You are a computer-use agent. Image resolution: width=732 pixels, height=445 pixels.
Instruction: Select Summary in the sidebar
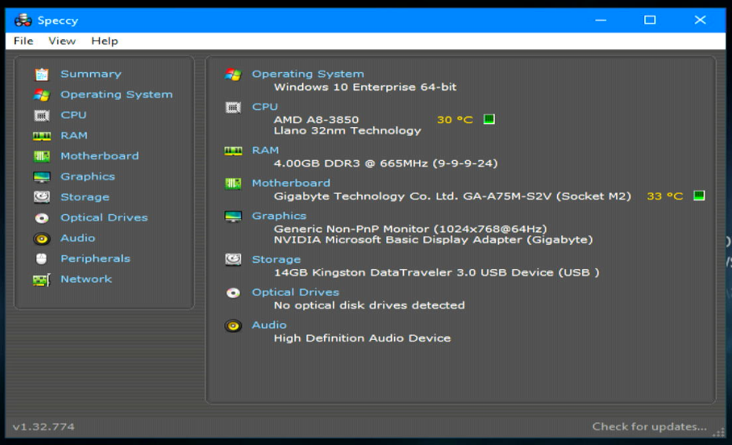click(x=91, y=74)
